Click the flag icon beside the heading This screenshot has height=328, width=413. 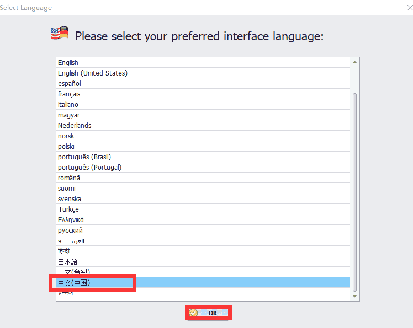click(x=59, y=33)
